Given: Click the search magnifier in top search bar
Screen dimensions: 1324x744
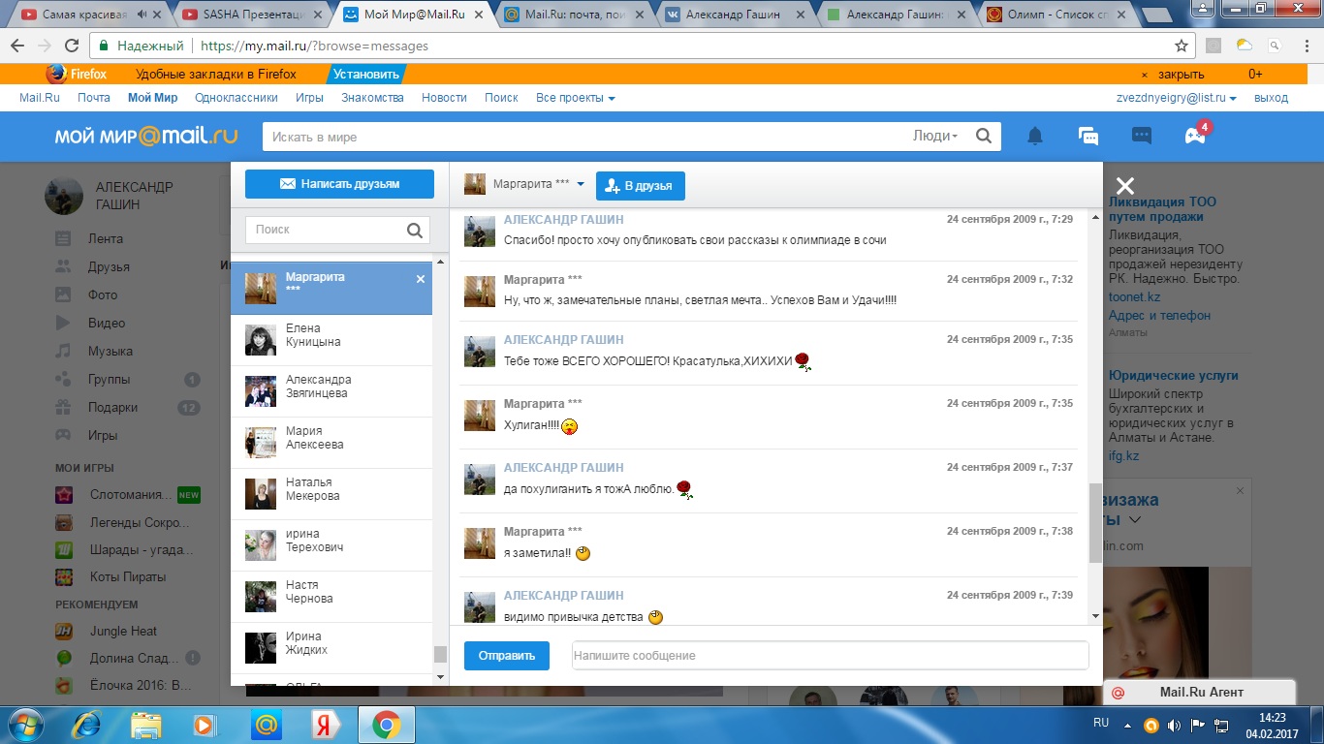Looking at the screenshot, I should click(x=983, y=137).
